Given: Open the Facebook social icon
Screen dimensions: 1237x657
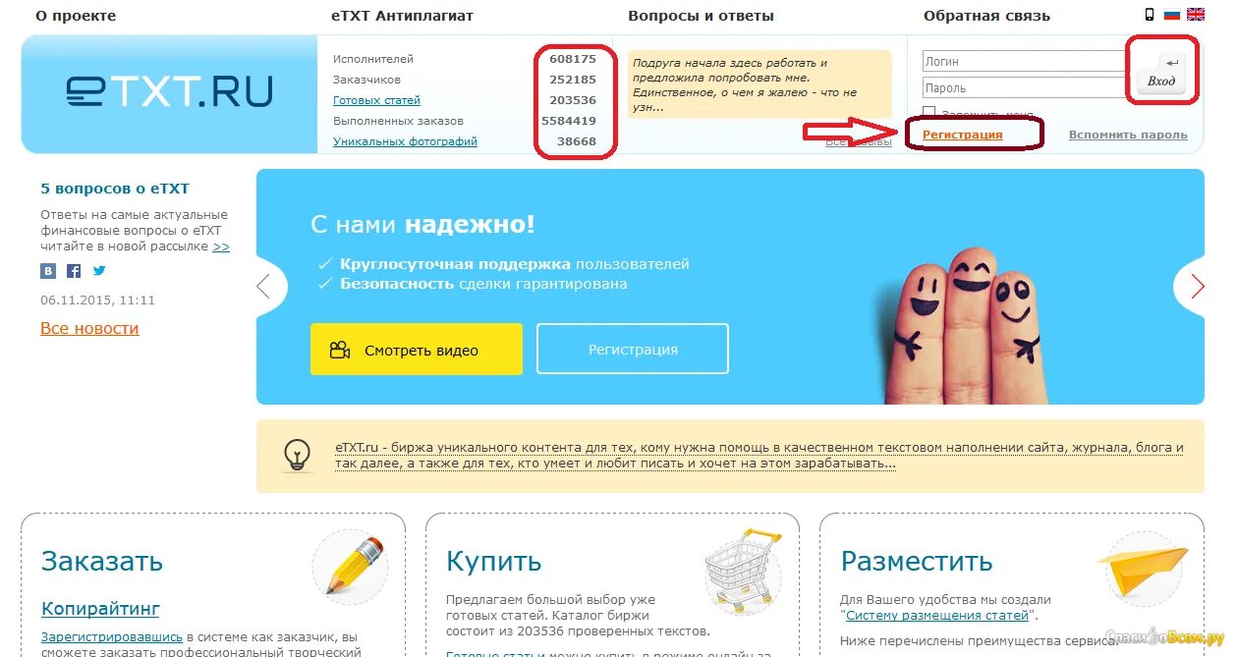Looking at the screenshot, I should coord(74,271).
